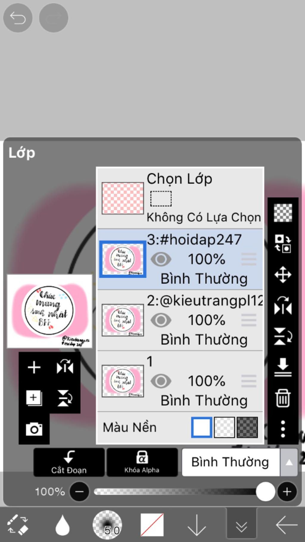Viewport: 305px width, 542px height.
Task: Open the three-dot more options menu
Action: tap(283, 429)
